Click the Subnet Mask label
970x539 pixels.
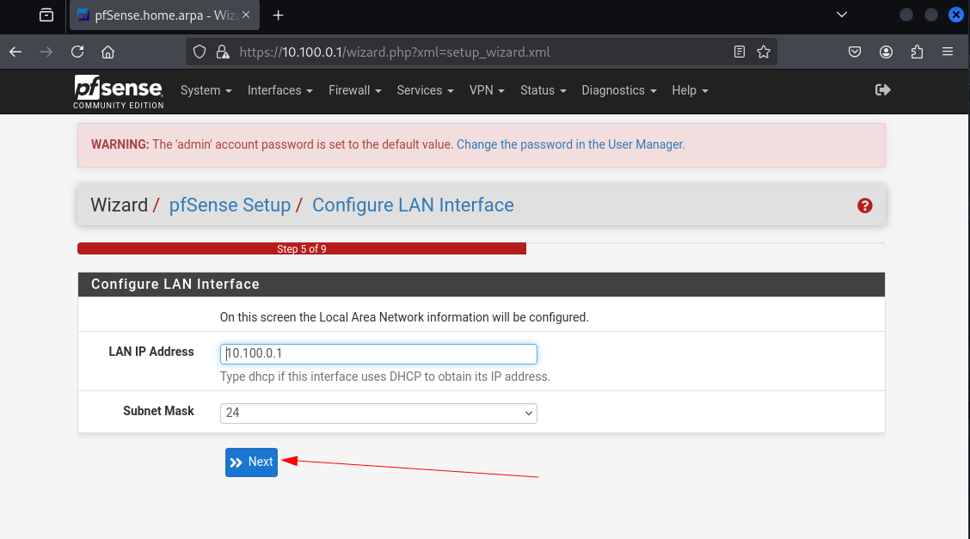[x=158, y=411]
